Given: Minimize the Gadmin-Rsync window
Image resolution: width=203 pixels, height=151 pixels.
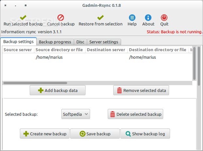Looking at the screenshot, I should click(x=16, y=6).
